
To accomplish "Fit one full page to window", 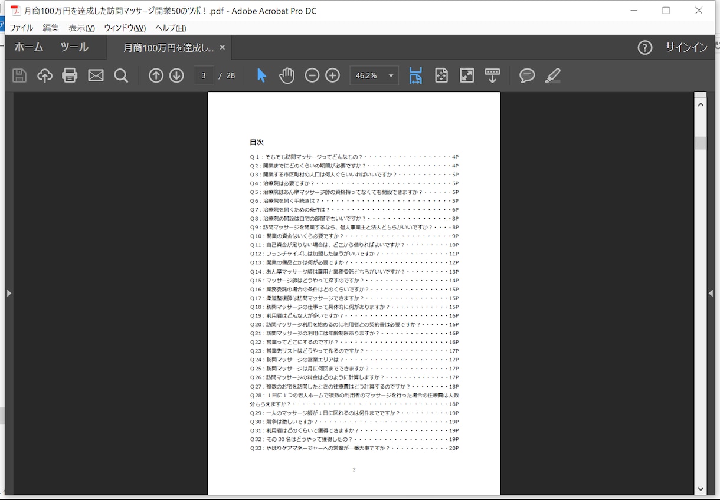I will tap(441, 75).
